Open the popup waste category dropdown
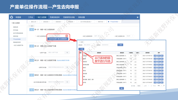 tap(109, 45)
